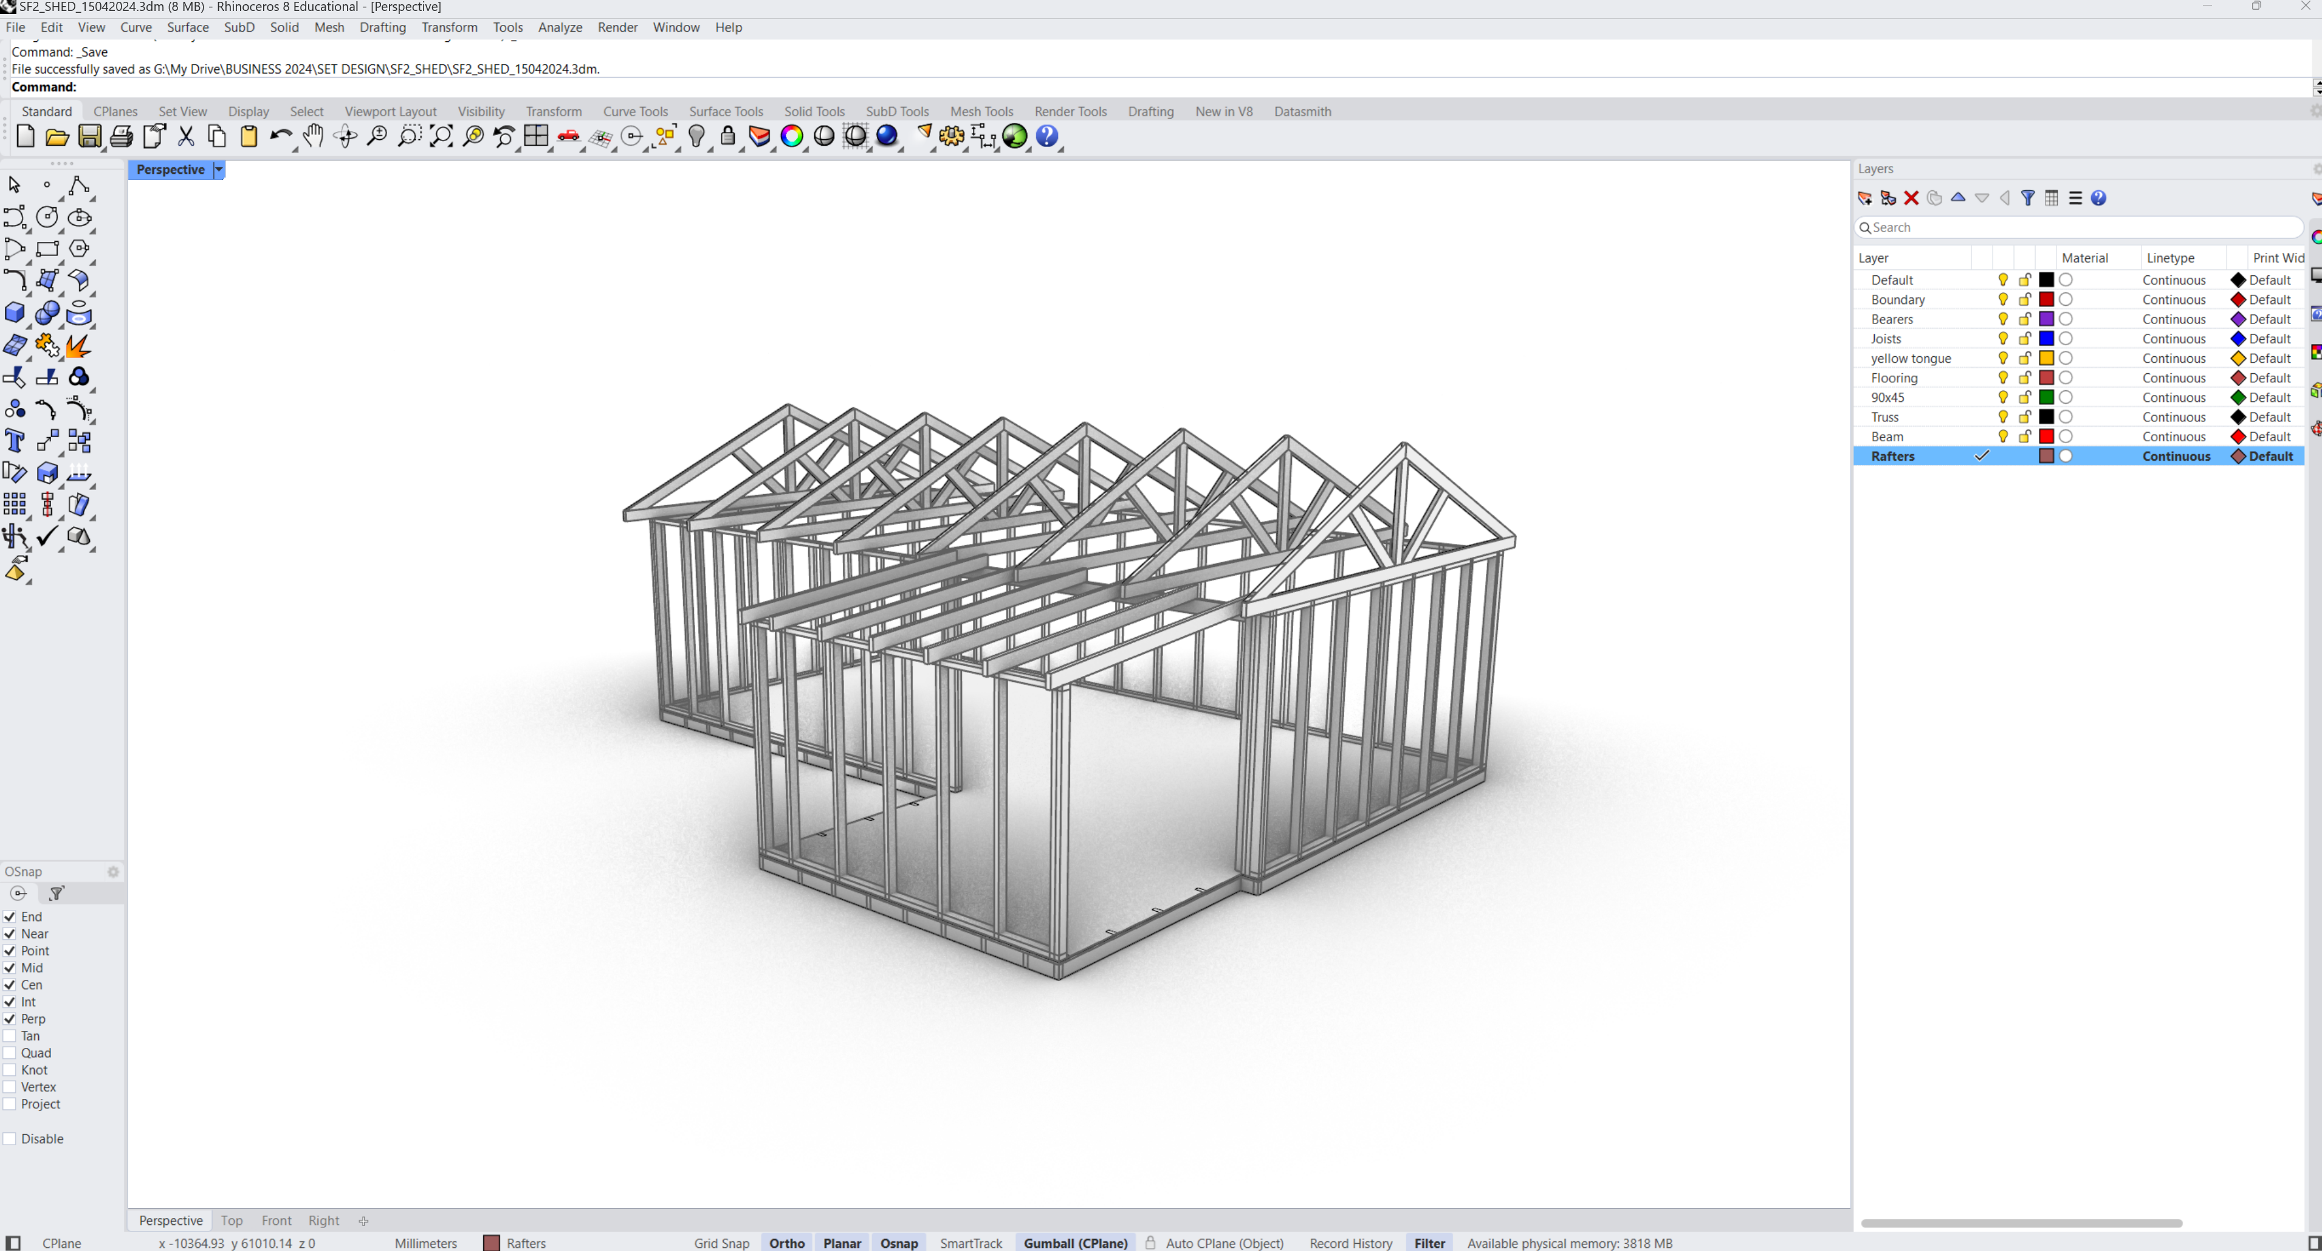Open the Perspective viewport dropdown arrow
Viewport: 2322px width, 1251px height.
click(x=218, y=170)
